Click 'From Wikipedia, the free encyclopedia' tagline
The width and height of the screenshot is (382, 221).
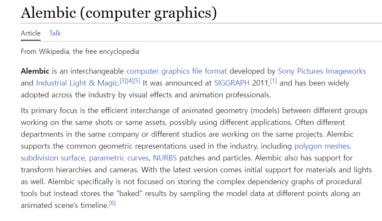click(x=80, y=52)
